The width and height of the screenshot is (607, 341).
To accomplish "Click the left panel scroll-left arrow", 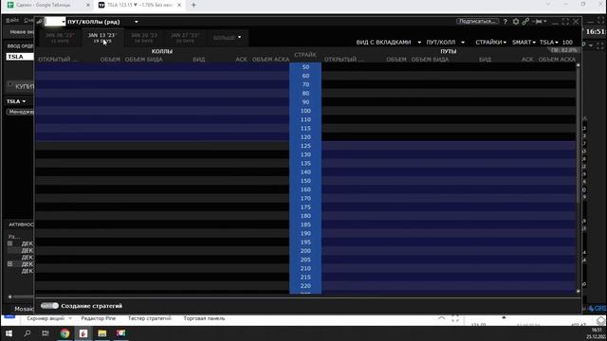I will pyautogui.click(x=10, y=296).
